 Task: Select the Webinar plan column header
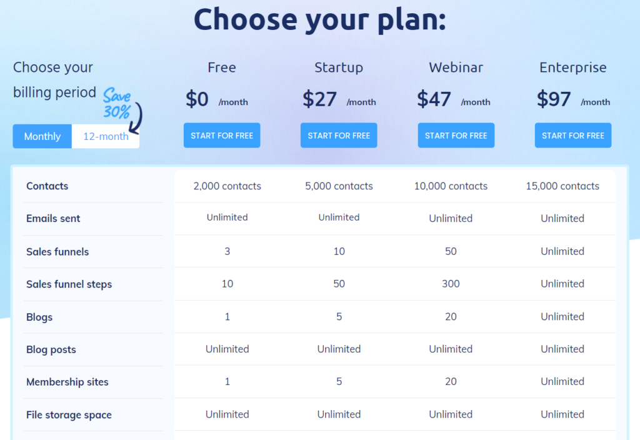pos(456,67)
